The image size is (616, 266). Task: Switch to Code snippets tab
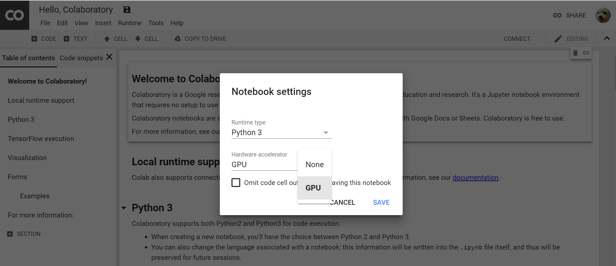coord(81,58)
